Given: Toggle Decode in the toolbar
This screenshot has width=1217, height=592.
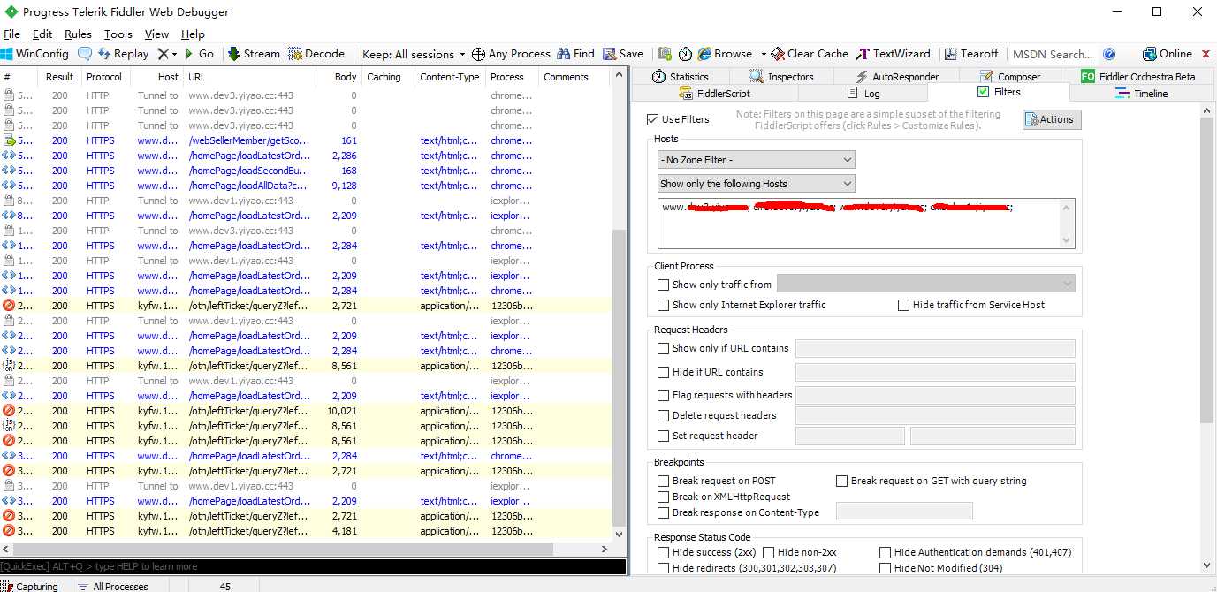Looking at the screenshot, I should 316,54.
